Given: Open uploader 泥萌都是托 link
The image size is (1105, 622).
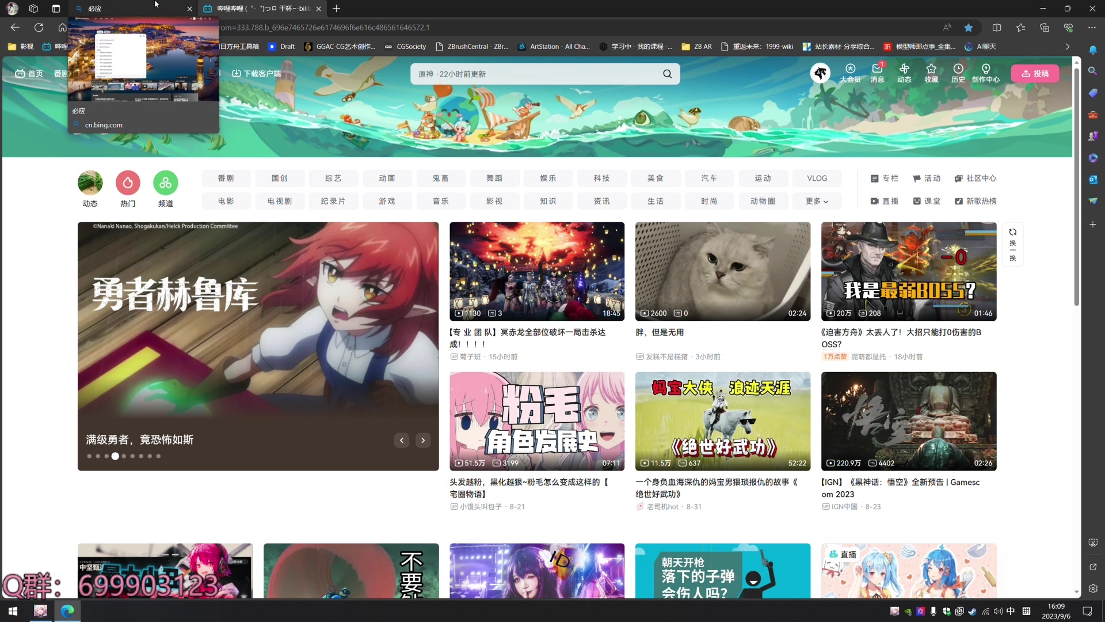Looking at the screenshot, I should click(868, 357).
